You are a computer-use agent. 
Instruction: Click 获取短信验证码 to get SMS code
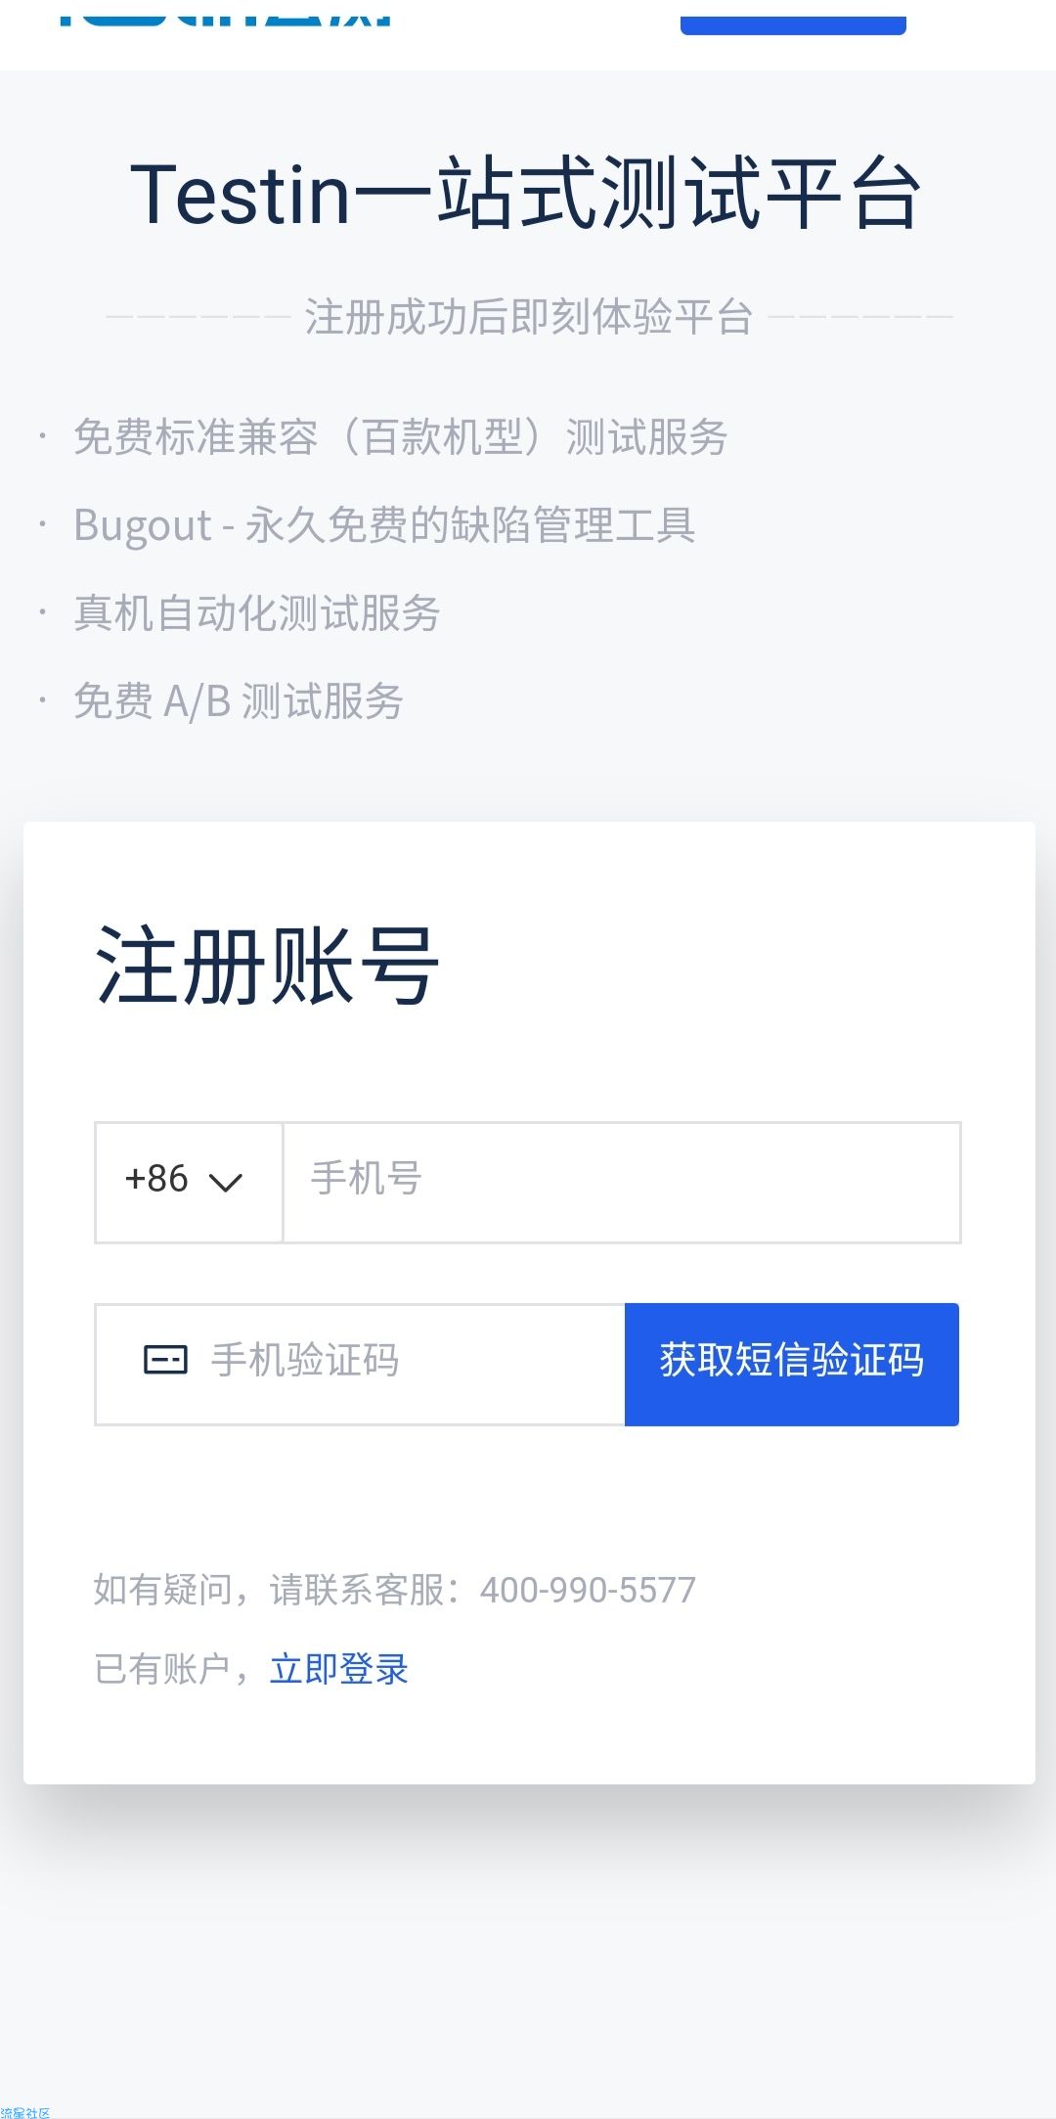point(792,1364)
